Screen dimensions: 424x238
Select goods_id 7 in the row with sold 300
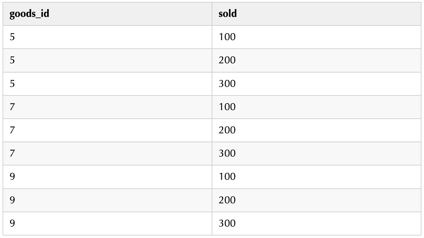click(12, 153)
